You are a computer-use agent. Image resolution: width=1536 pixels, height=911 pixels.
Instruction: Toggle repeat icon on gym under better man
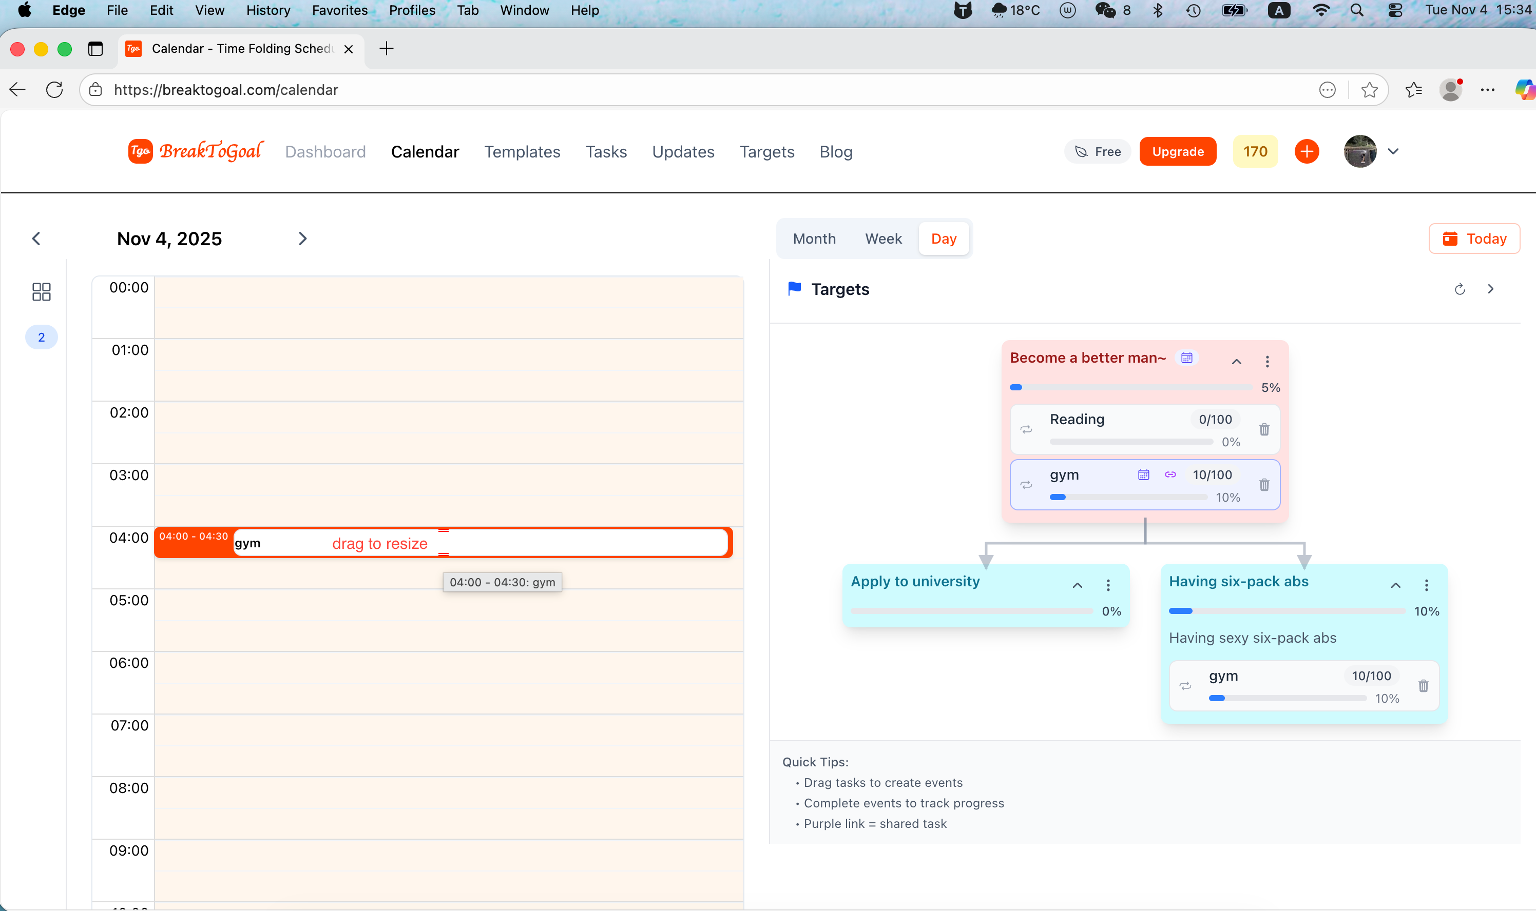click(1026, 484)
